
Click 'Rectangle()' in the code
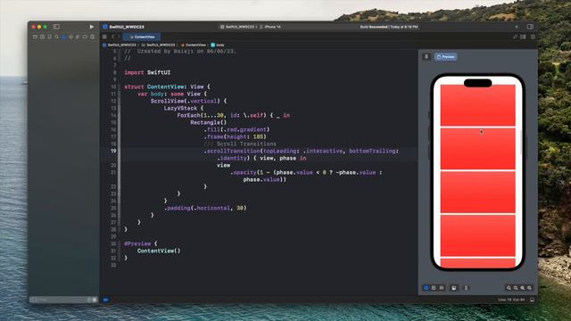point(208,122)
